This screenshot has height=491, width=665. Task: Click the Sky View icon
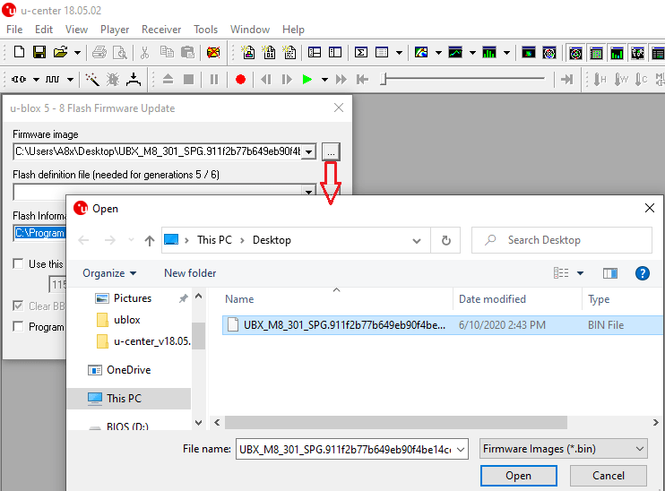[x=549, y=53]
